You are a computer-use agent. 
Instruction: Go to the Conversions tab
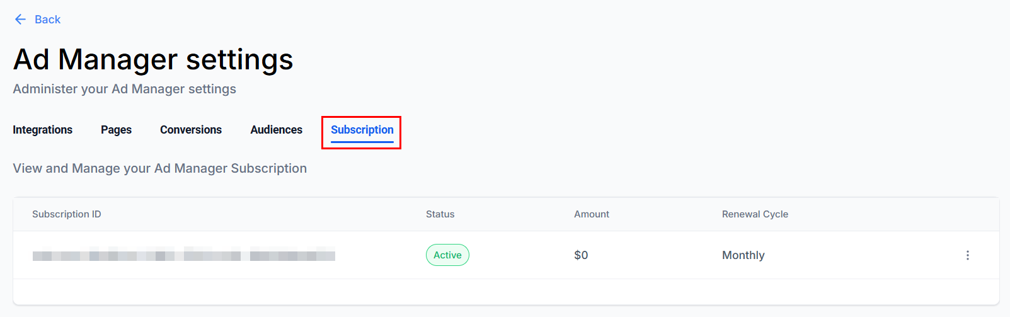coord(191,130)
